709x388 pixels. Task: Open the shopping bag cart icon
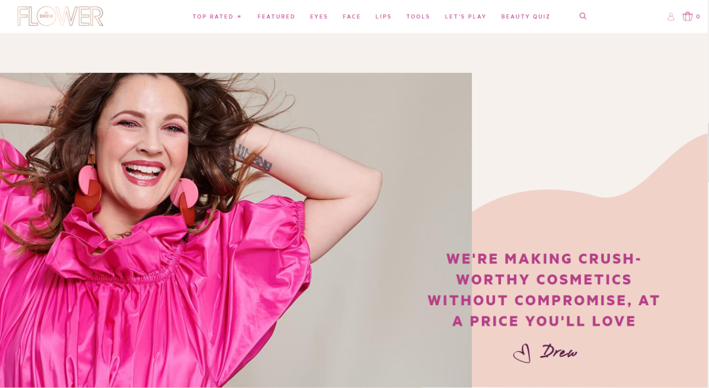tap(687, 16)
